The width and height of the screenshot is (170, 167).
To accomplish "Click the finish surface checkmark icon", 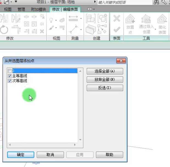I will pos(117,29).
